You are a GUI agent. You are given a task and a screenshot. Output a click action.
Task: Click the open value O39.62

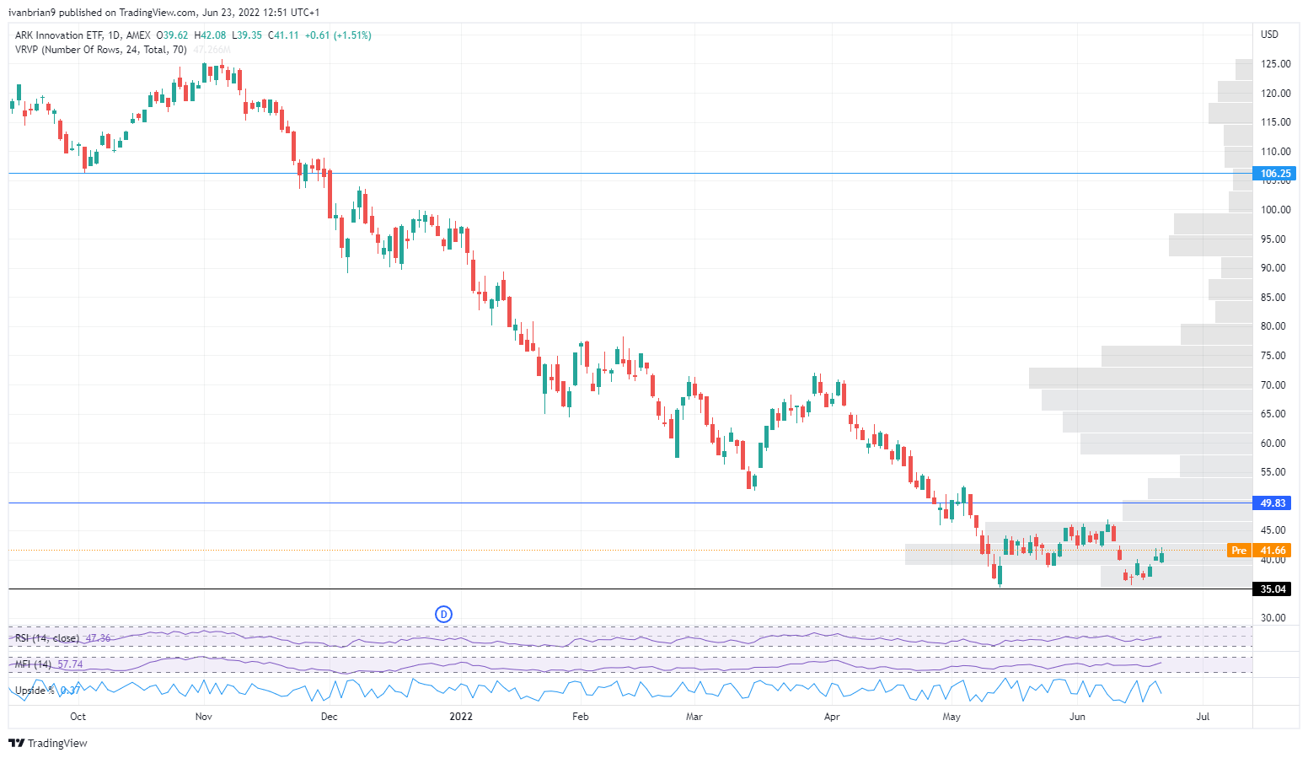[x=172, y=35]
